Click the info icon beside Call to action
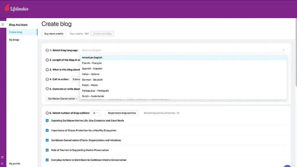This screenshot has width=297, height=167. coord(47,79)
